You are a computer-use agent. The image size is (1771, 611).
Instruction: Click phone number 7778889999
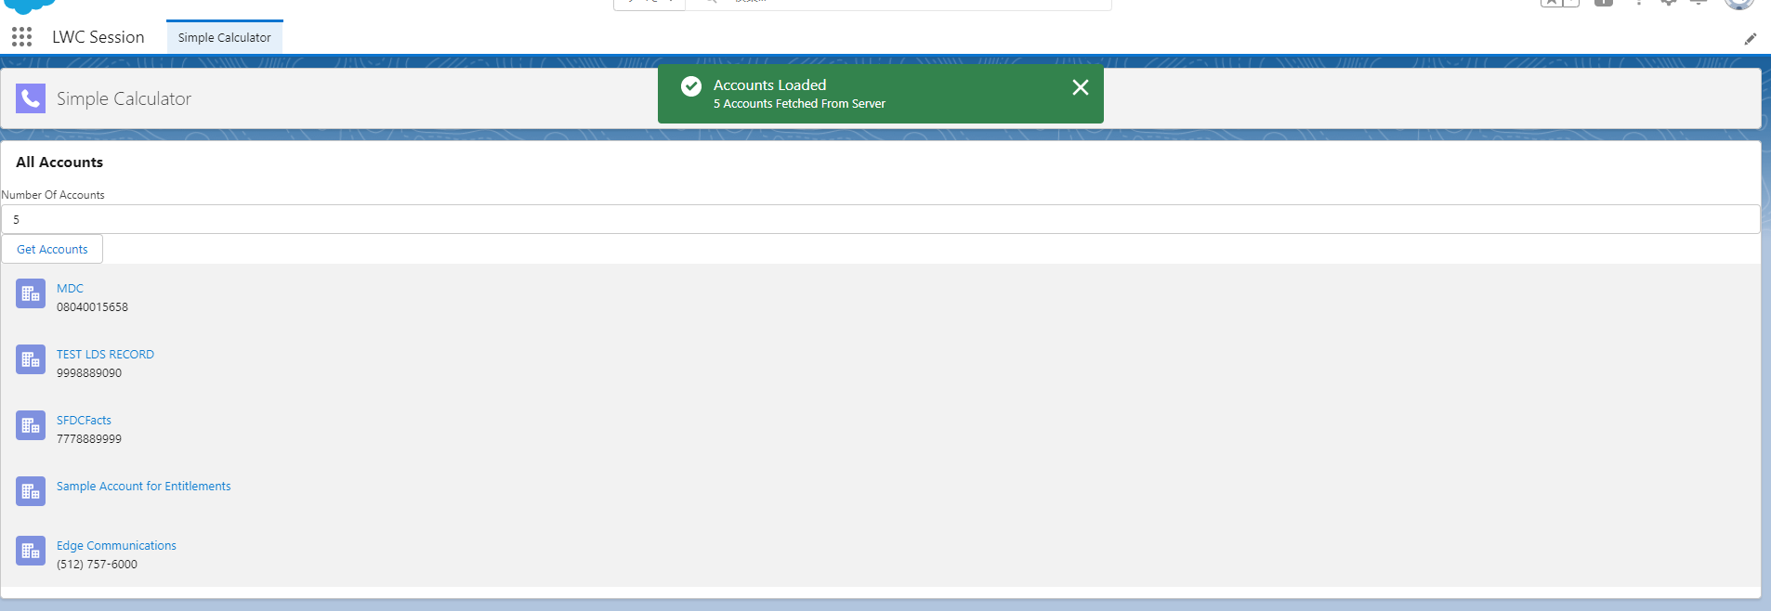(x=89, y=439)
